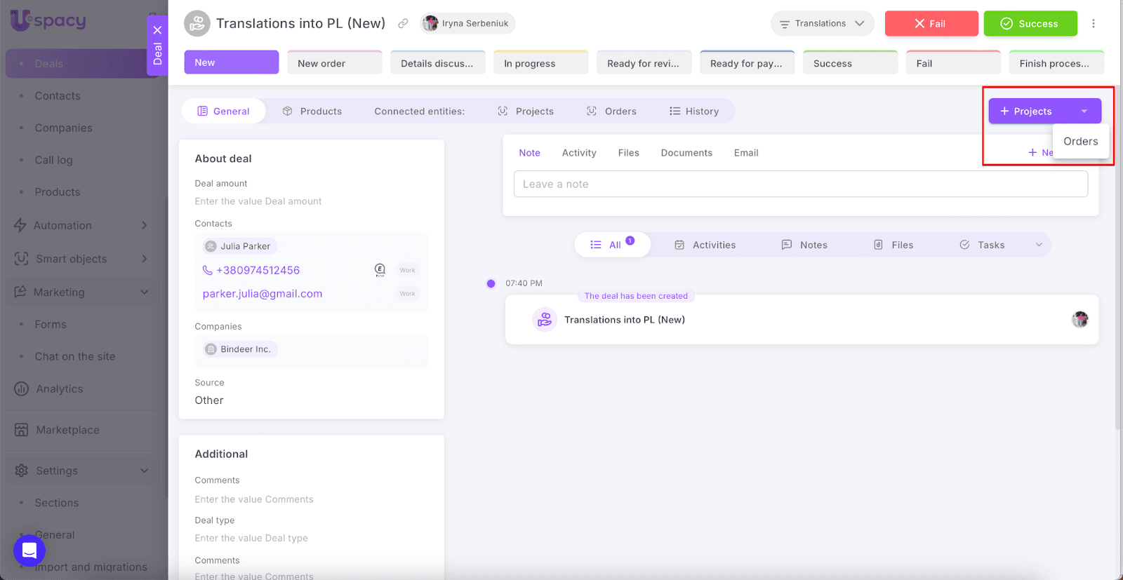Expand the timeline filter chevron after Tasks

[1039, 245]
